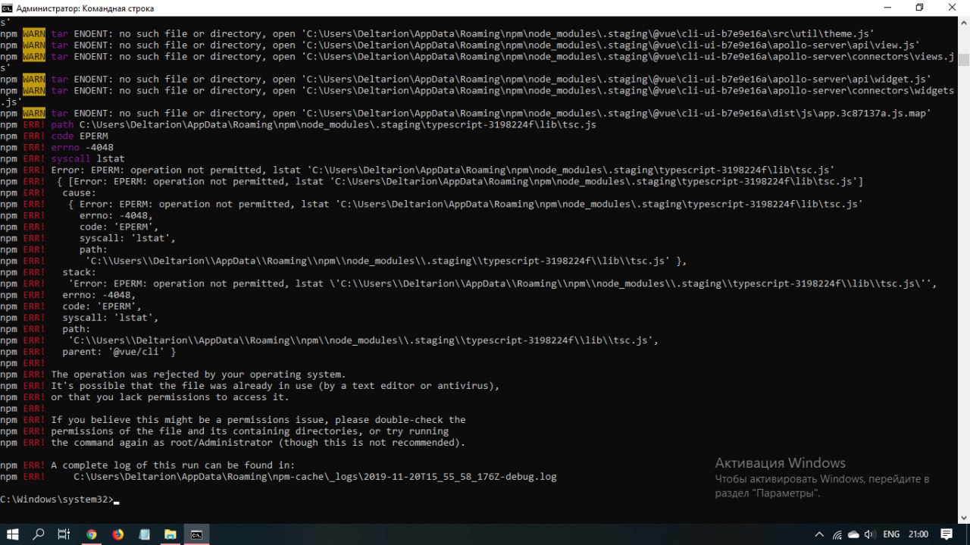Click the window title 'Администратор: Командная строка'
This screenshot has height=545, width=970.
(x=85, y=8)
